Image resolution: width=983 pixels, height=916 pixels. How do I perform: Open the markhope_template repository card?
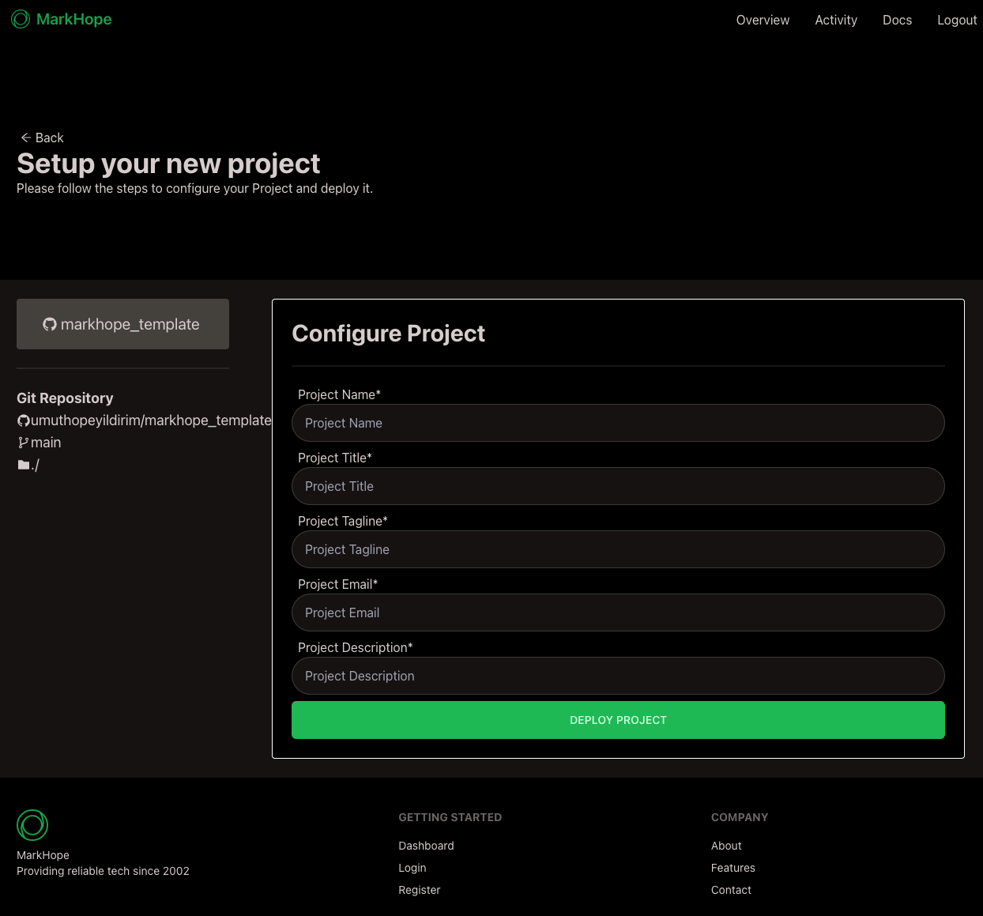click(x=122, y=324)
